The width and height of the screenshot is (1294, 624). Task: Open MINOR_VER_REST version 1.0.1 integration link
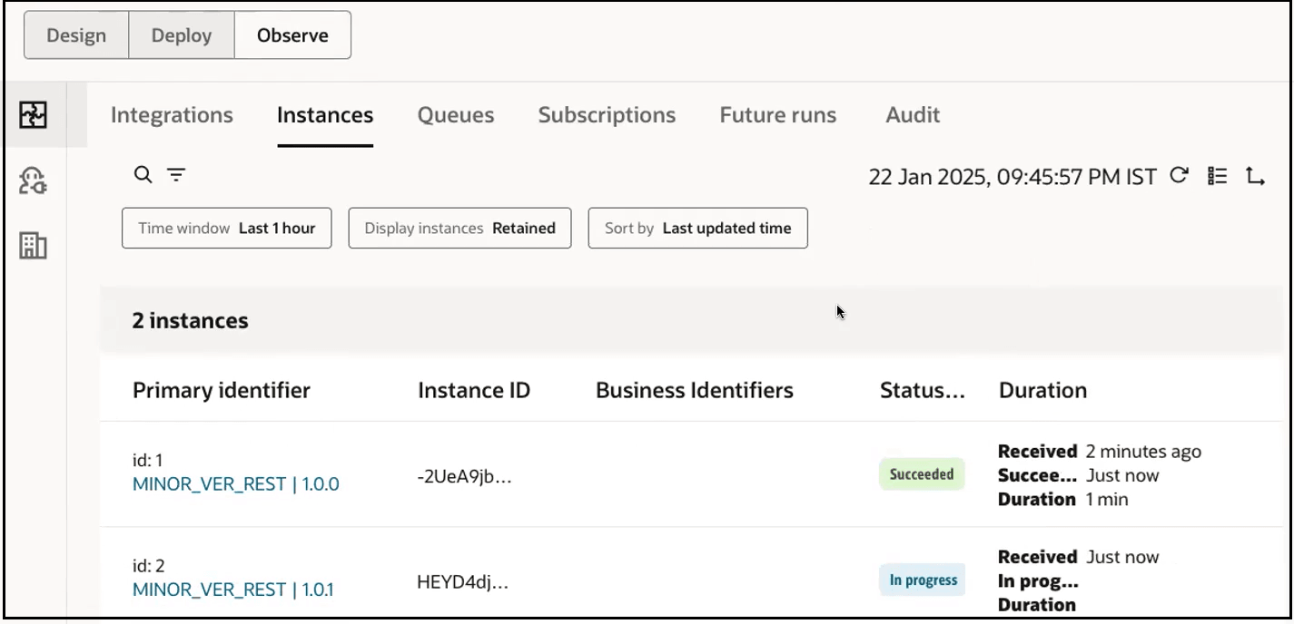[x=236, y=589]
